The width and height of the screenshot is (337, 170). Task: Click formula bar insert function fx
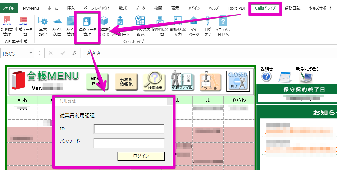tap(75, 53)
